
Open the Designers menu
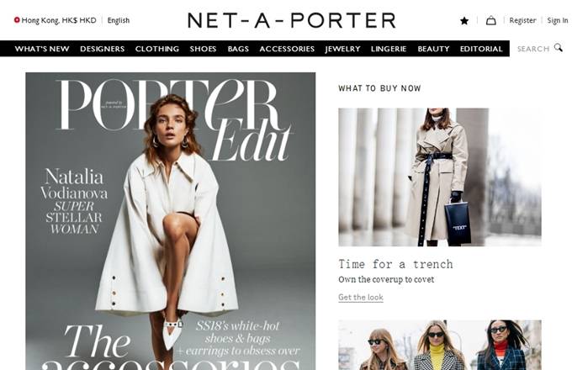coord(102,49)
